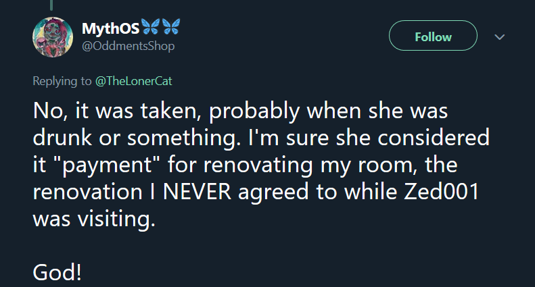This screenshot has height=287, width=535.
Task: Click the "Replying to" label
Action: [x=62, y=81]
